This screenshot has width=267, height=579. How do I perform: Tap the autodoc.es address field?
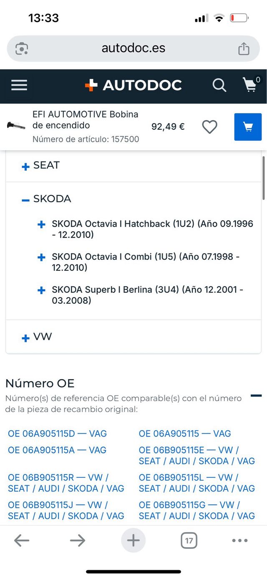point(133,49)
